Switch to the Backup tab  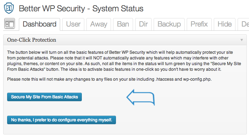[x=169, y=24]
